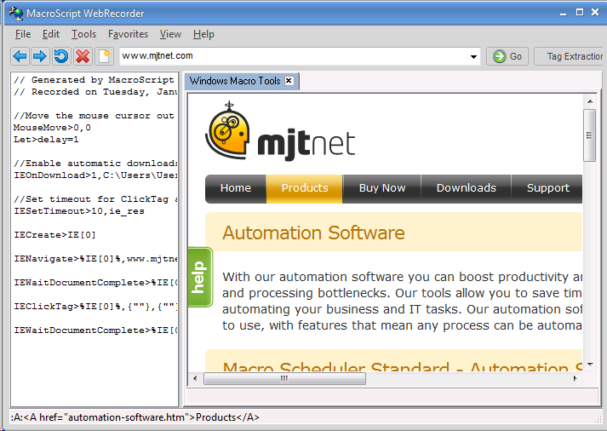The width and height of the screenshot is (607, 431).
Task: Open the Buy Now navigation link
Action: click(382, 188)
